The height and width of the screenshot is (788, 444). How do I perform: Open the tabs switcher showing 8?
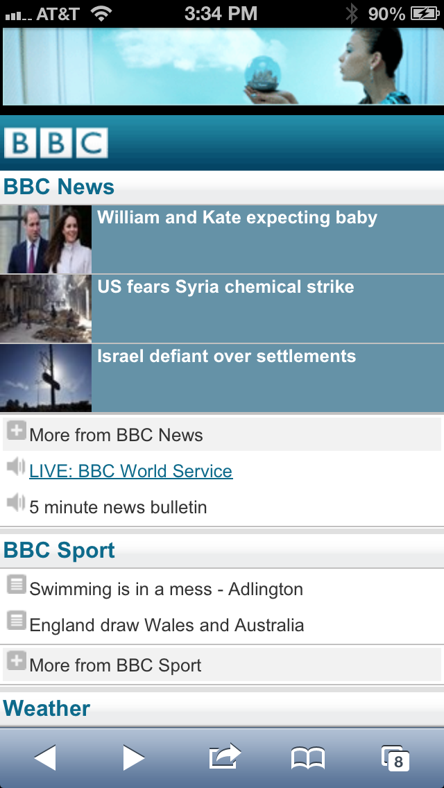(395, 758)
